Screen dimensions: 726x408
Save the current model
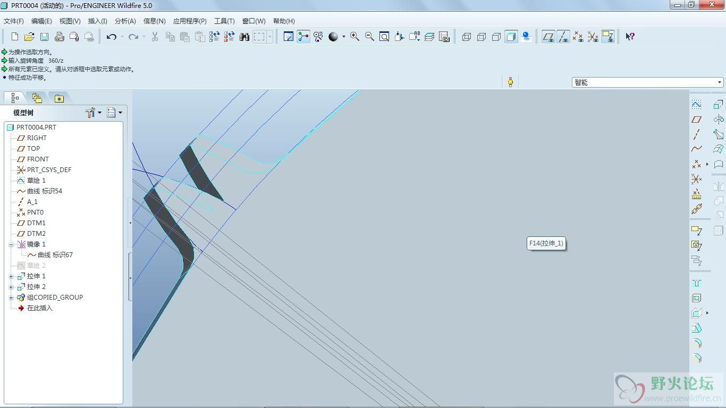tap(44, 37)
